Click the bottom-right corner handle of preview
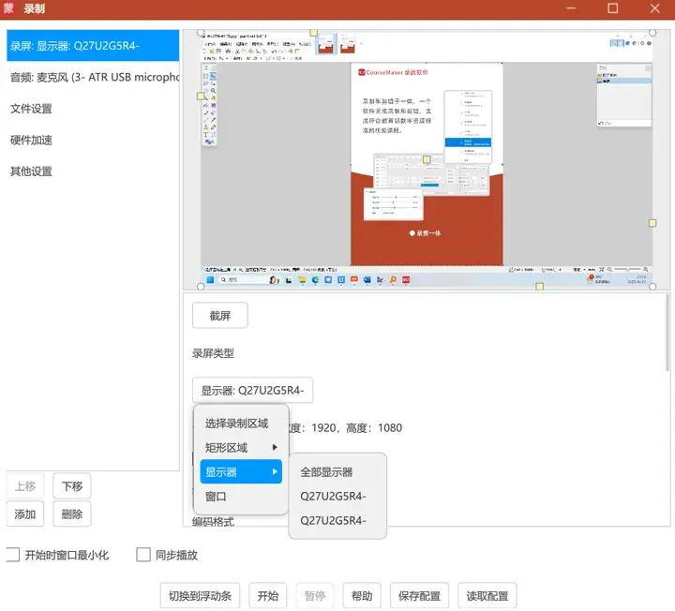675x611 pixels. coord(652,287)
